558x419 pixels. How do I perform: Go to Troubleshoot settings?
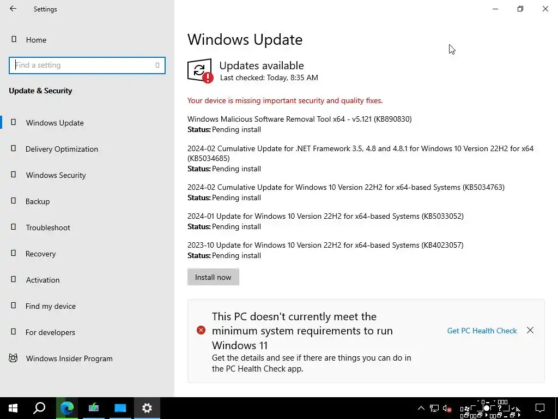tap(48, 228)
